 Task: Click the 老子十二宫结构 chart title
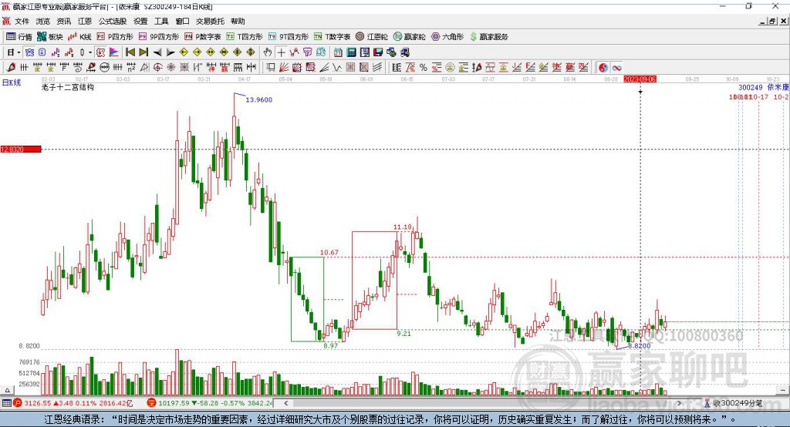[68, 87]
